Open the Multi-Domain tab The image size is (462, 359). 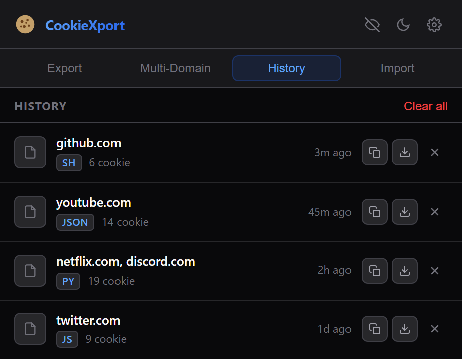[175, 68]
